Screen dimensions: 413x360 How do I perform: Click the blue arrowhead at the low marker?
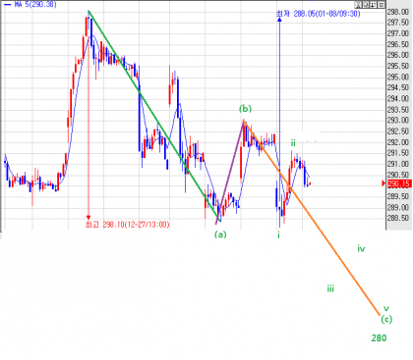279,20
